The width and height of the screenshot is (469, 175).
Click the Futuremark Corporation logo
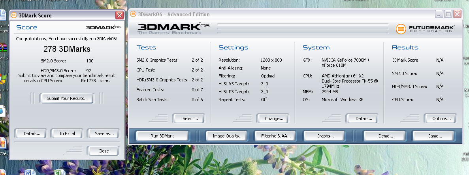tap(425, 29)
